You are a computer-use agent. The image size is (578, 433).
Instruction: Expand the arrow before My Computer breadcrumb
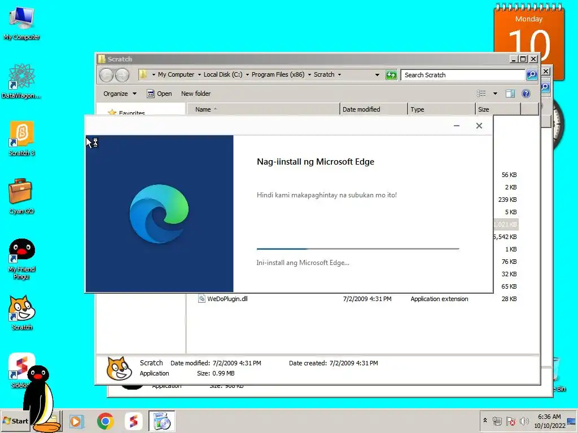(154, 75)
